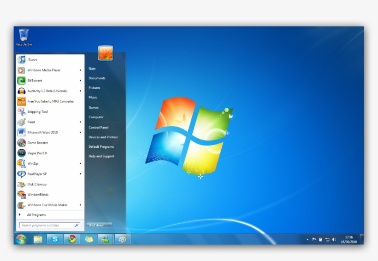Expand Microsoft Word 2010 recent files arrow

coord(80,133)
